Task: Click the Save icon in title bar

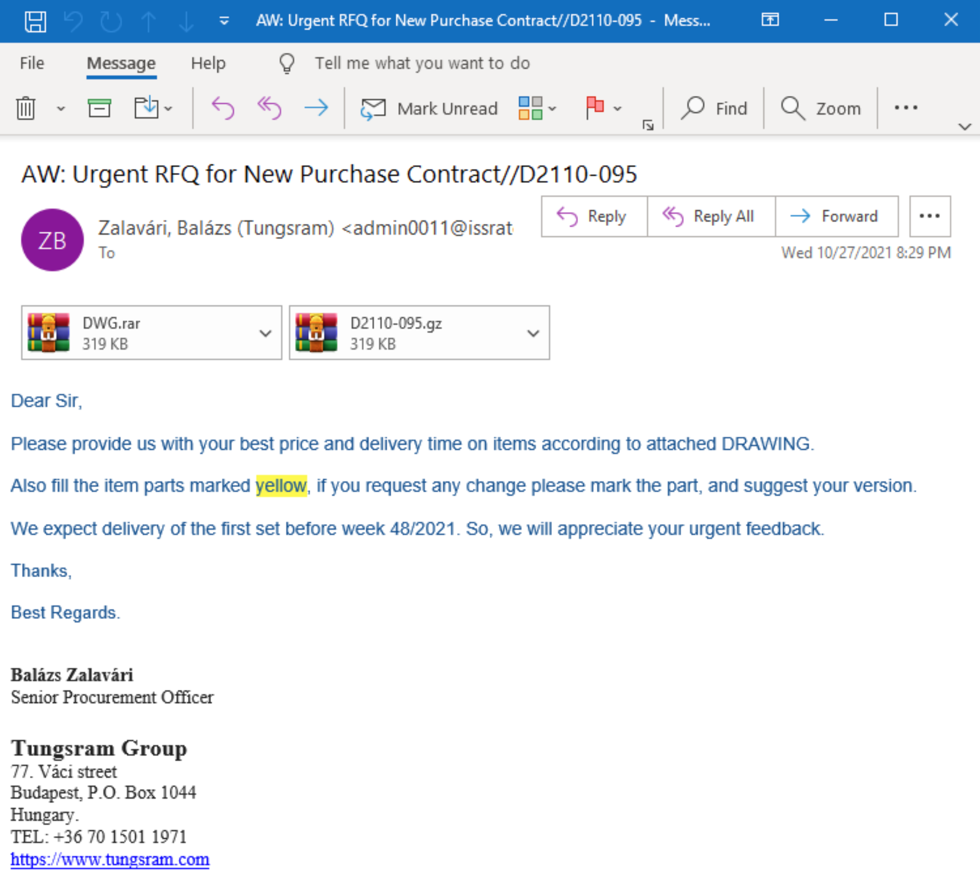Action: (35, 21)
